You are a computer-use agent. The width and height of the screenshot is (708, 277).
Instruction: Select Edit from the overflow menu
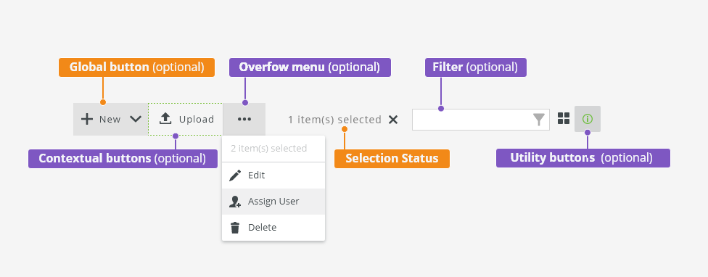tap(273, 175)
